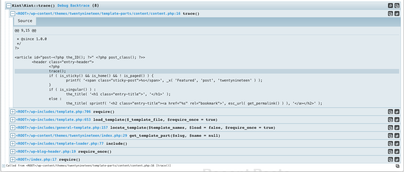Image resolution: width=404 pixels, height=172 pixels.
Task: Expand the <ROOT>/index.php:17 require() frame
Action: tap(13, 159)
